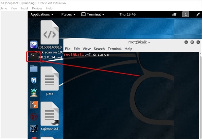Click the screen recorder icon in the top bar
The height and width of the screenshot is (139, 202).
point(174,14)
